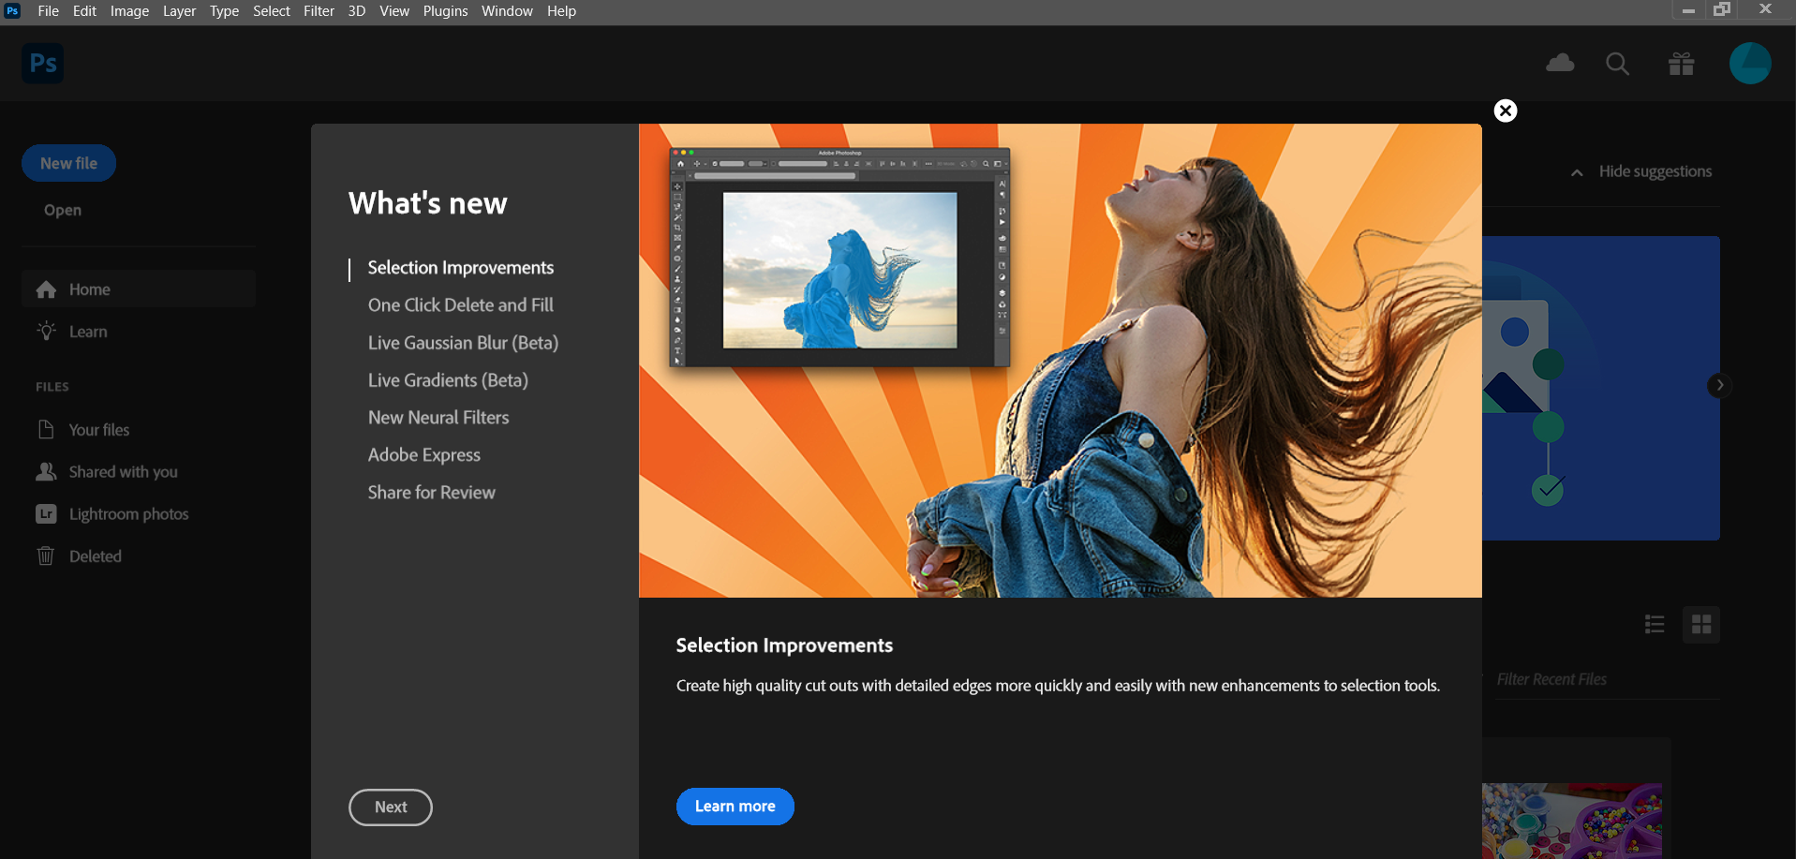The image size is (1796, 859).
Task: Collapse suggestions with Hide suggestions chevron
Action: 1578,172
